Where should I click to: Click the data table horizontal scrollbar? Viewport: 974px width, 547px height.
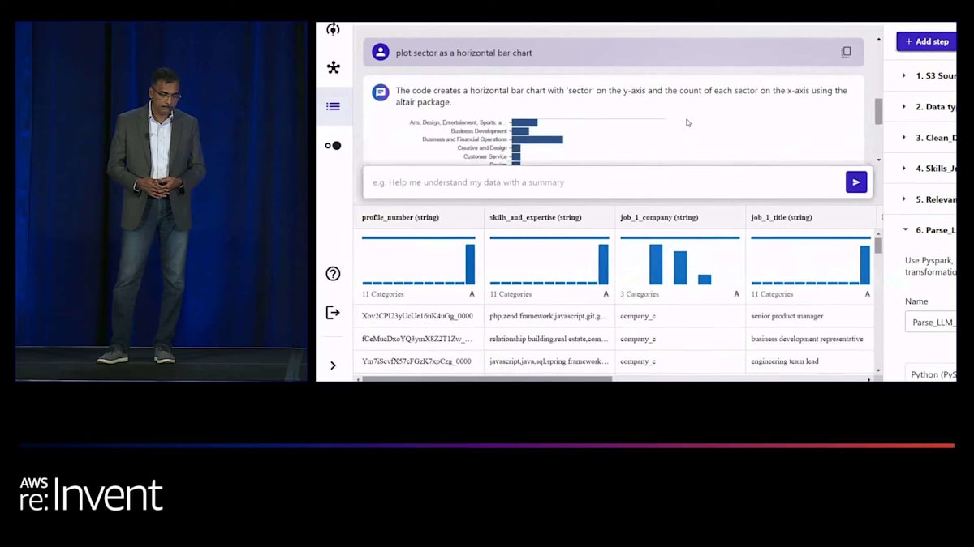point(487,378)
